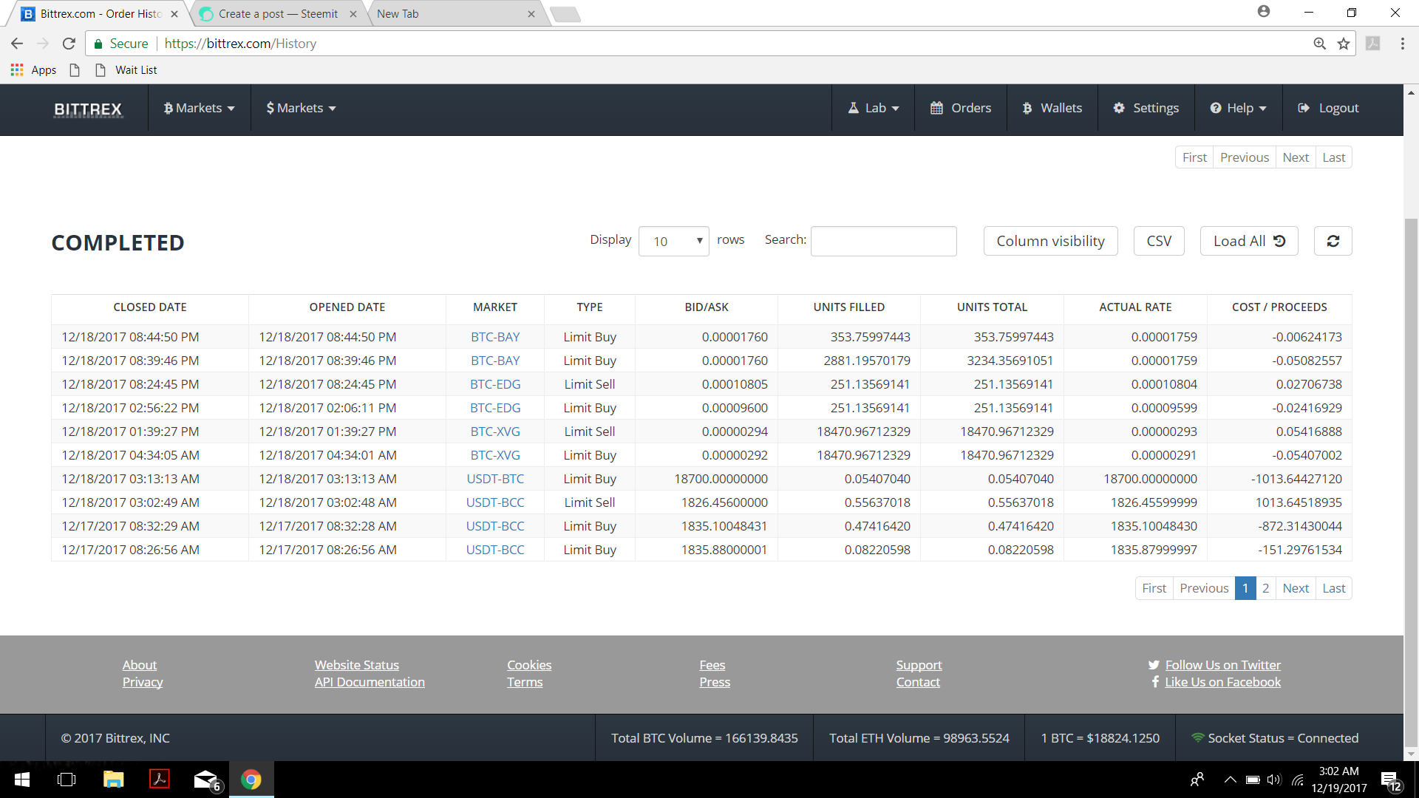Go to the Wallets page
The width and height of the screenshot is (1419, 798).
tap(1052, 108)
